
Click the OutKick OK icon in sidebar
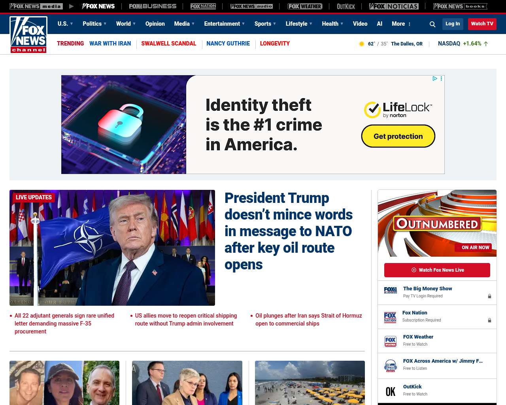pos(391,391)
